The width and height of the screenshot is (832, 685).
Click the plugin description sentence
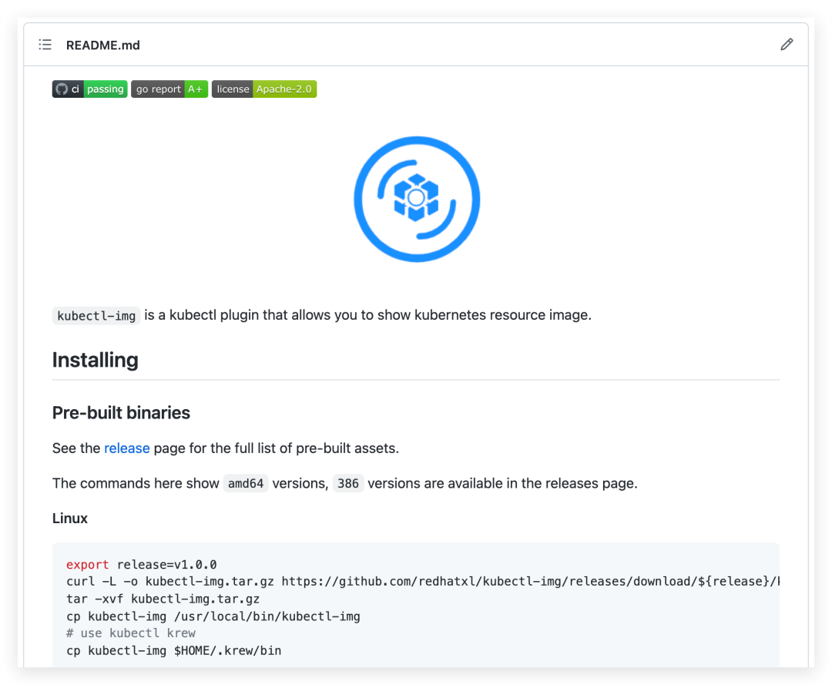pyautogui.click(x=321, y=315)
